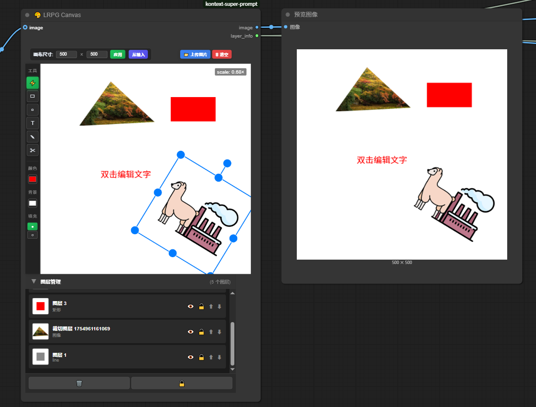Click the 预览图像 图像 input socket

pos(286,27)
